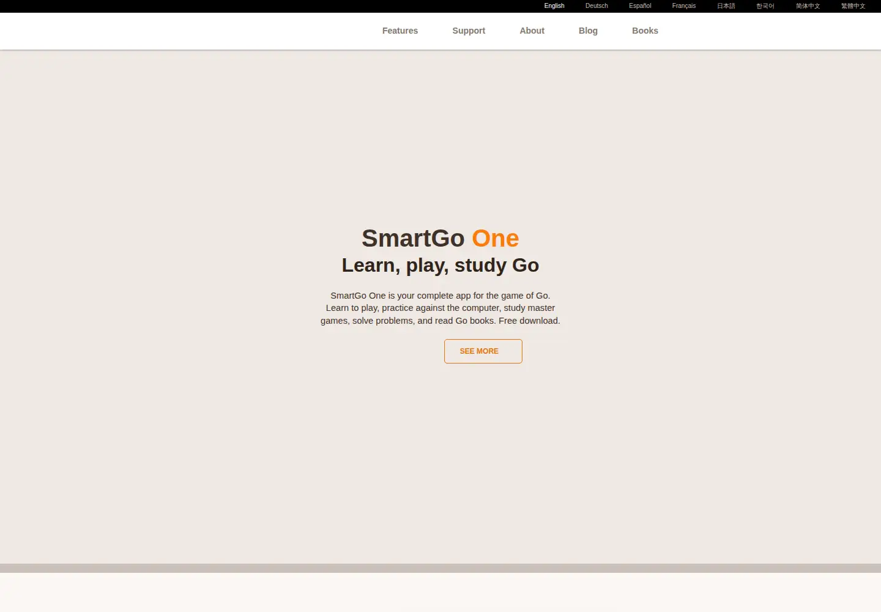Image resolution: width=881 pixels, height=612 pixels.
Task: Switch language to 简体中文
Action: click(808, 6)
